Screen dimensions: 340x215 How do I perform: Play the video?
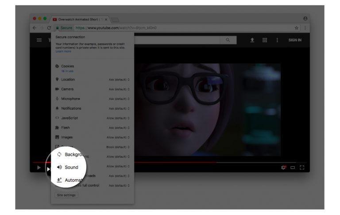click(x=39, y=168)
